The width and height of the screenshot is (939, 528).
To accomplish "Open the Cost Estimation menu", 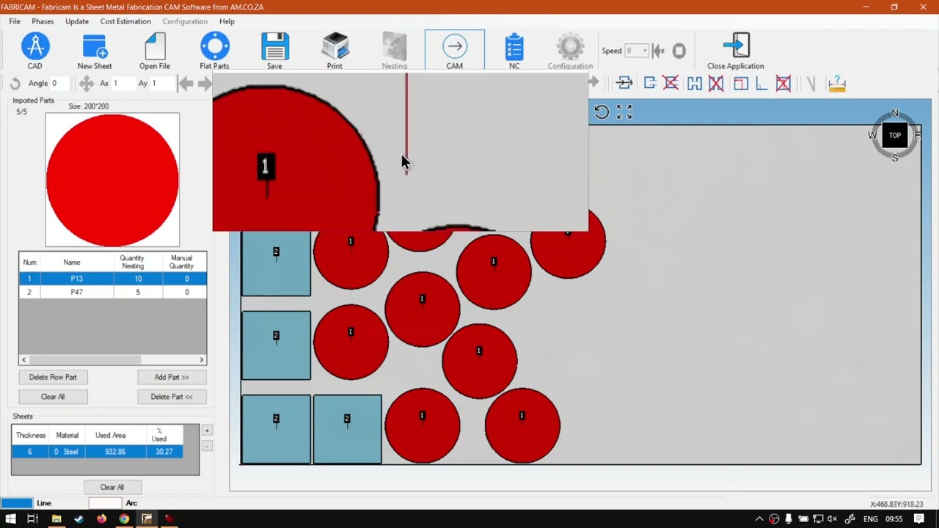I will (125, 21).
